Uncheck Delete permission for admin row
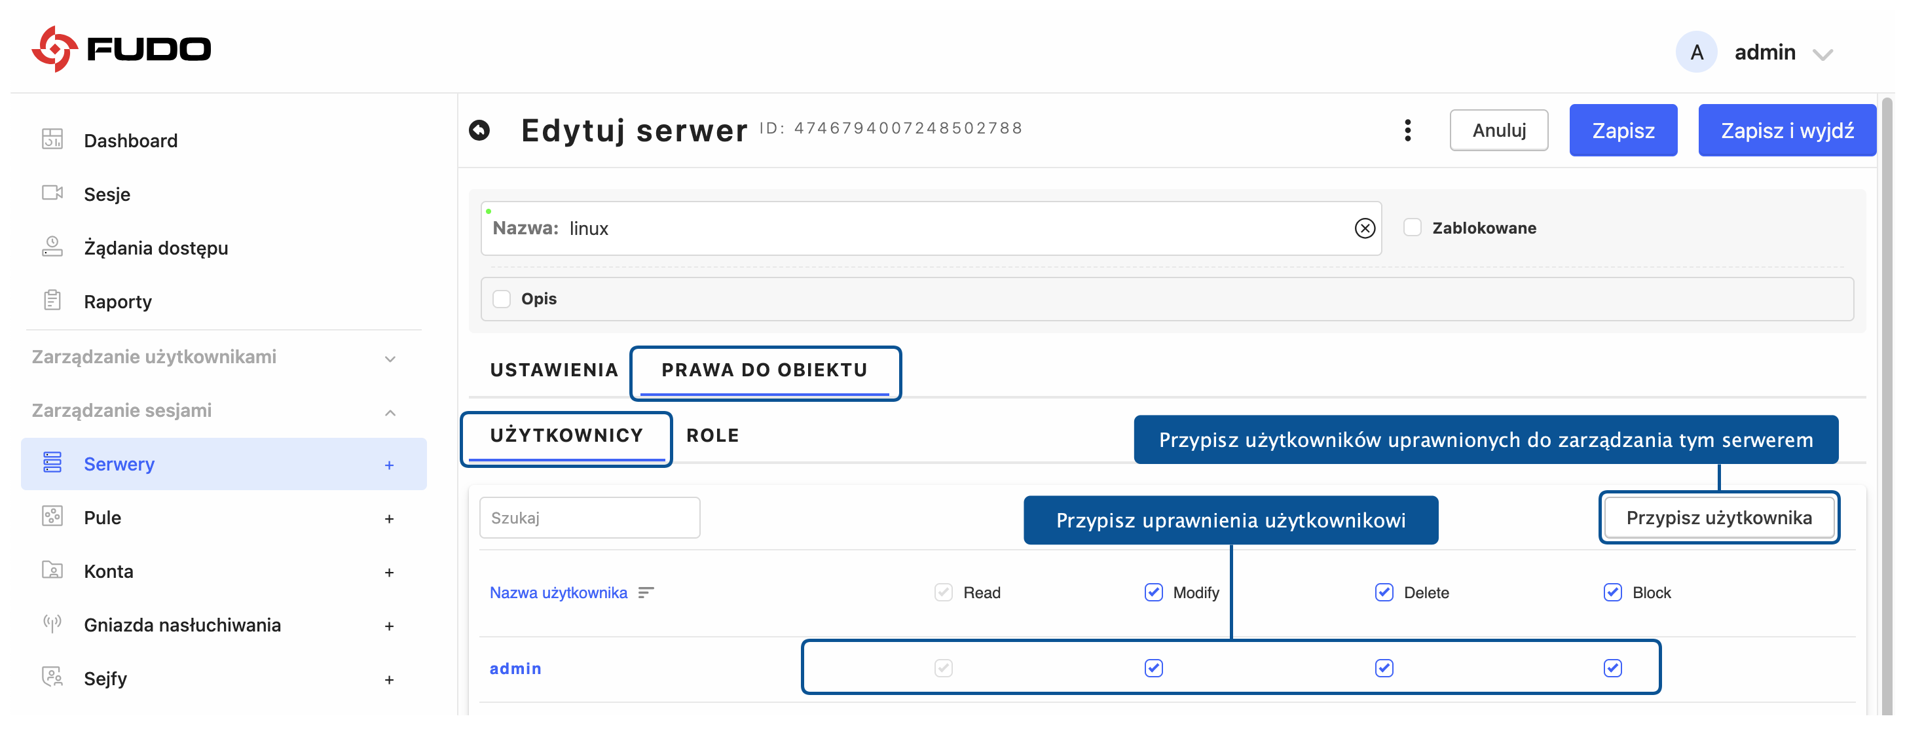The height and width of the screenshot is (731, 1905). pyautogui.click(x=1384, y=668)
